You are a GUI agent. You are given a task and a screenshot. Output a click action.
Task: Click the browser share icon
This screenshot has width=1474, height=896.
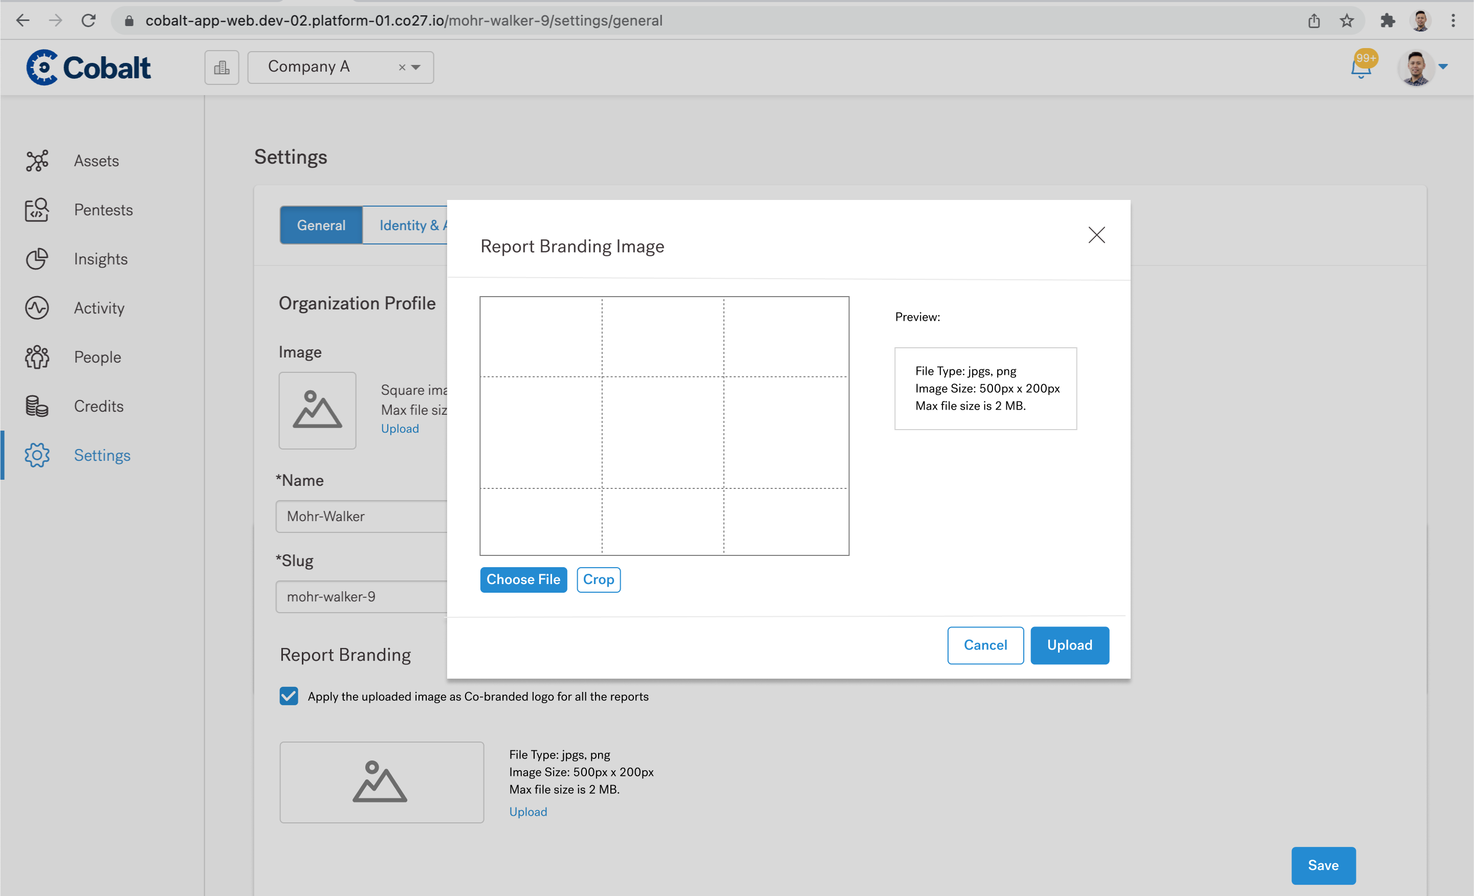tap(1314, 21)
